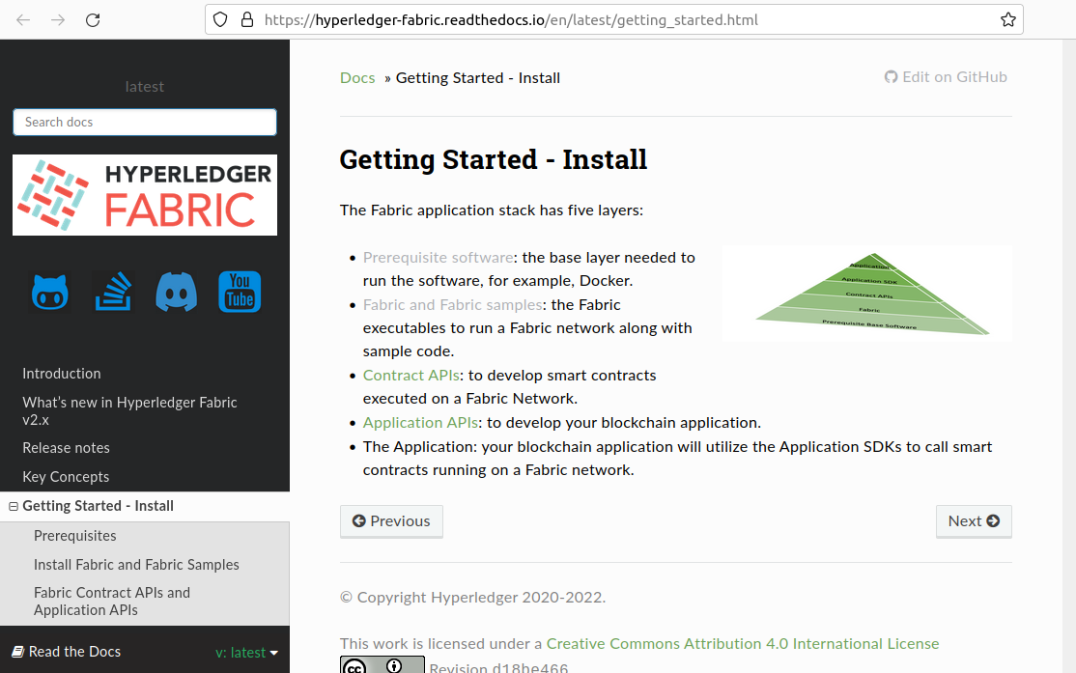Open the YouTube icon link

click(240, 292)
